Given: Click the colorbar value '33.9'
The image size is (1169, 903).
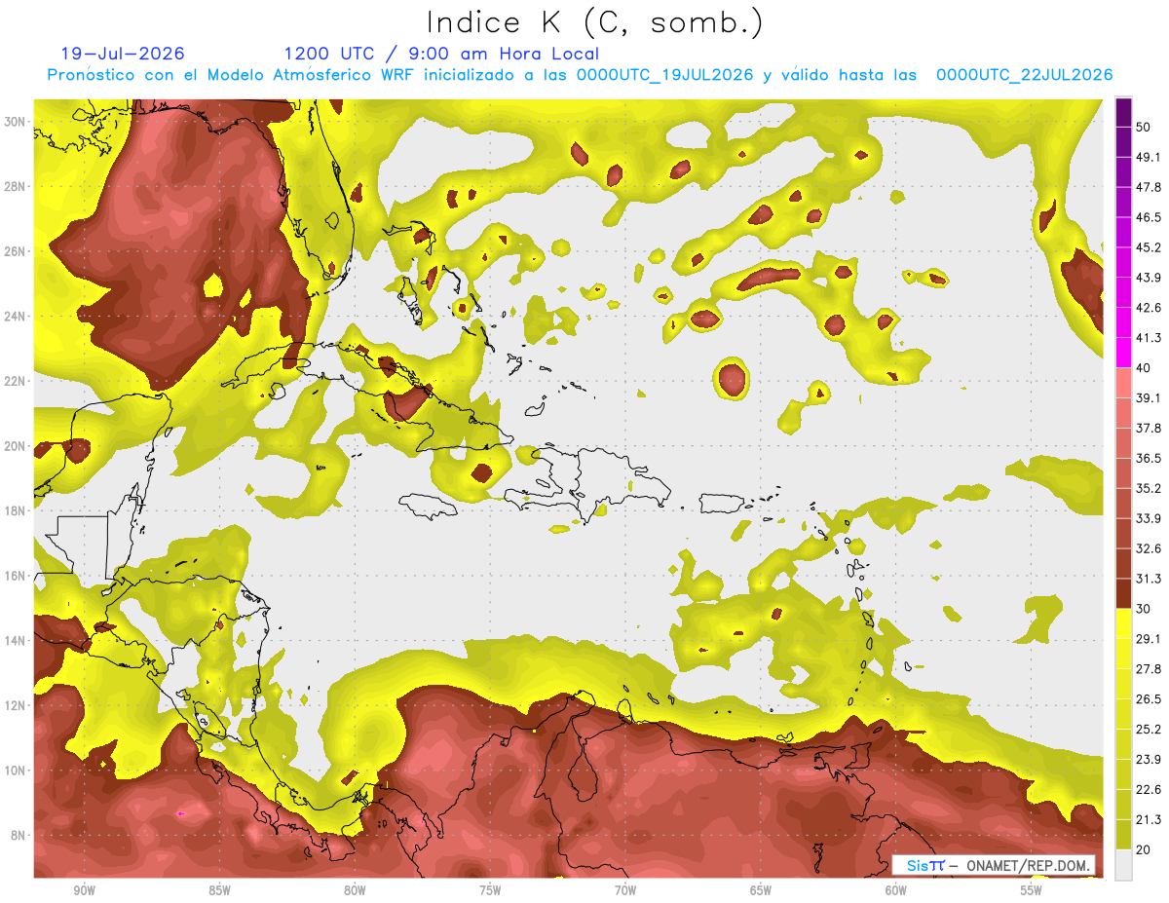Looking at the screenshot, I should tap(1149, 518).
